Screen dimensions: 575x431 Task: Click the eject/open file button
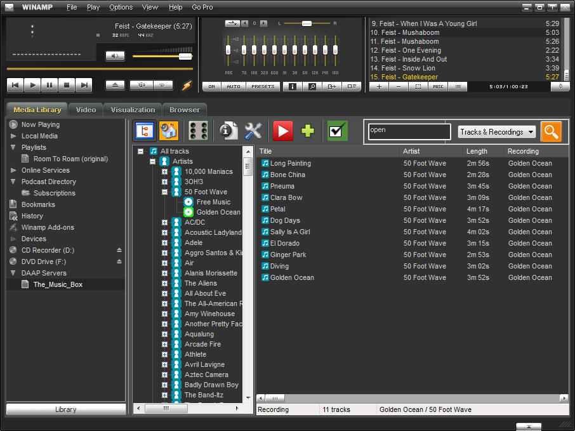click(x=115, y=85)
